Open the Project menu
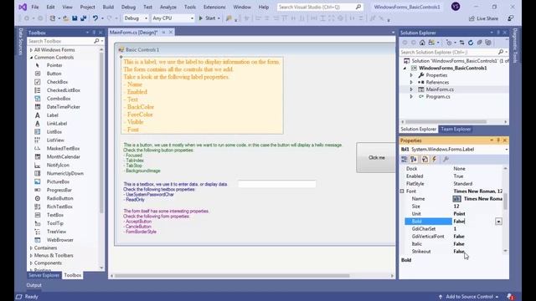Screen dimensions: 536x301 tap(87, 7)
